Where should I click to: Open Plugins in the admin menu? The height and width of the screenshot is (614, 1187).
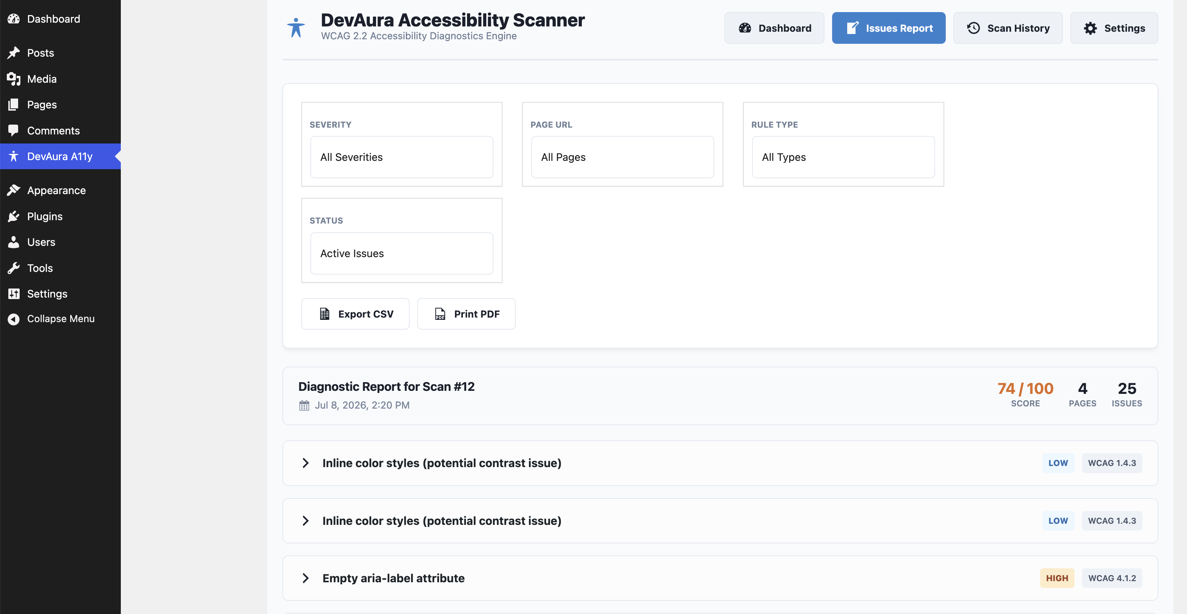60,216
